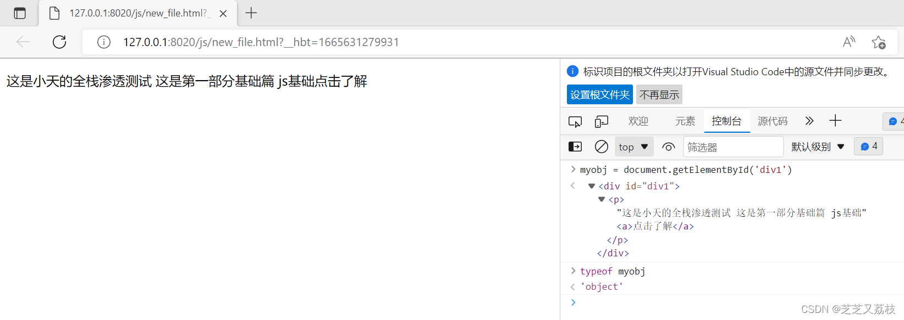The image size is (904, 320).
Task: Open the tab actions menu icon
Action: [x=20, y=13]
